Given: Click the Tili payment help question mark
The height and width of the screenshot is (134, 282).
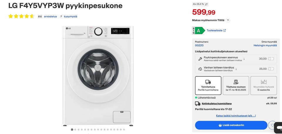Looking at the screenshot, I should [228, 20].
